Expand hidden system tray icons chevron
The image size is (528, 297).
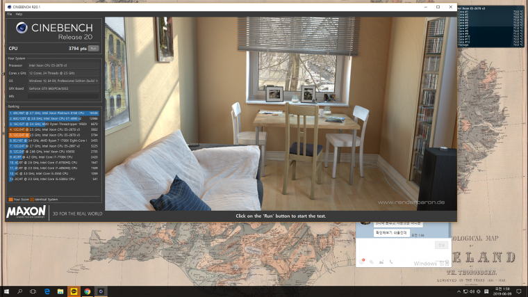[x=459, y=291]
